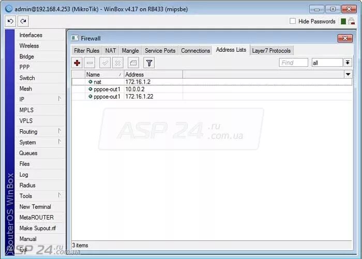This screenshot has width=362, height=259.
Task: Click the Firewall window title icon
Action: point(75,38)
